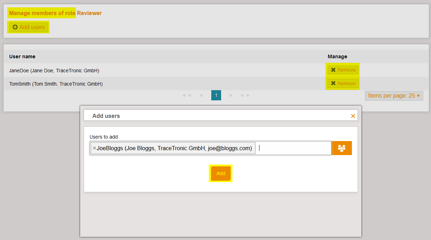Delete the JoeBloggs token using its x
This screenshot has width=431, height=240.
[94, 148]
